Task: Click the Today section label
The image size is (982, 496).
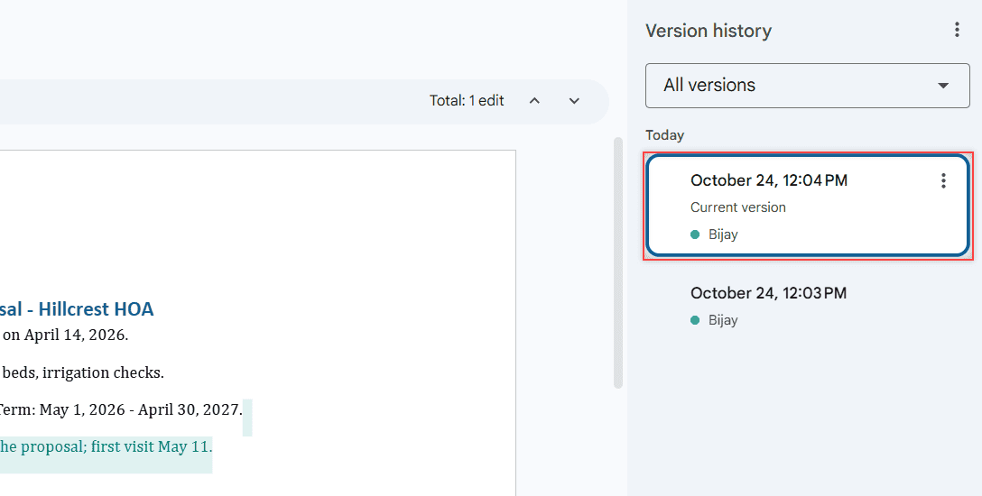Action: coord(664,135)
